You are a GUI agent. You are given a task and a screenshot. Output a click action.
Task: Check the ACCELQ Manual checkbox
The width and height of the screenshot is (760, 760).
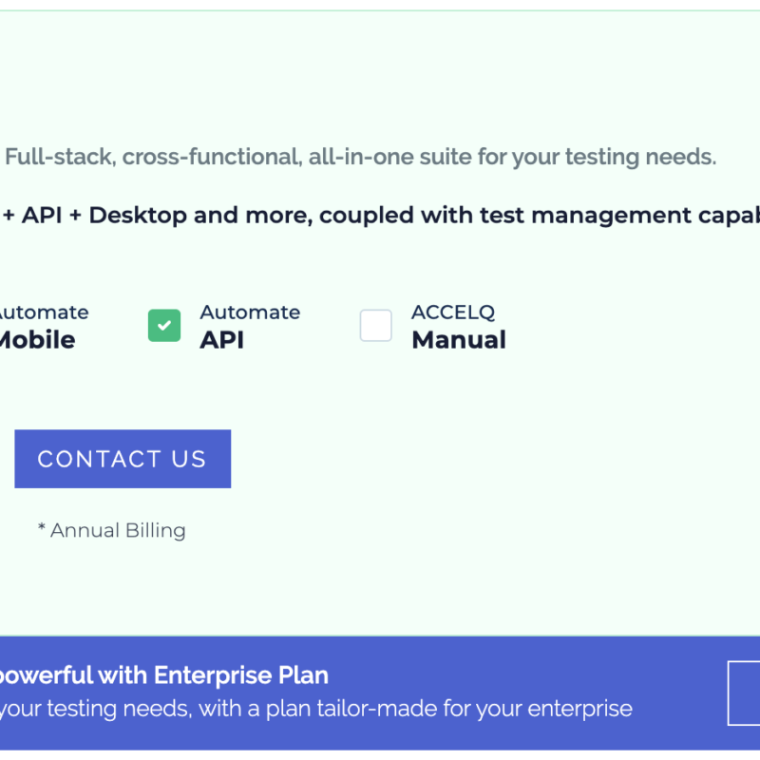point(375,326)
